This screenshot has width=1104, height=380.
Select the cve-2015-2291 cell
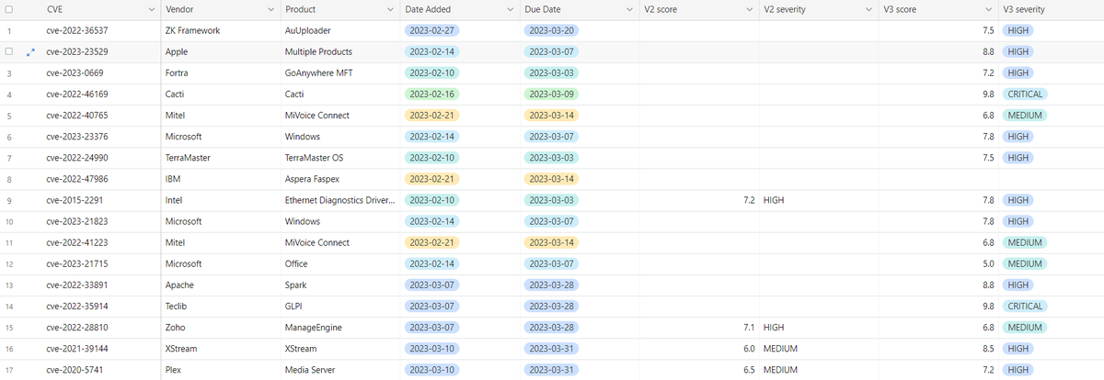(100, 199)
